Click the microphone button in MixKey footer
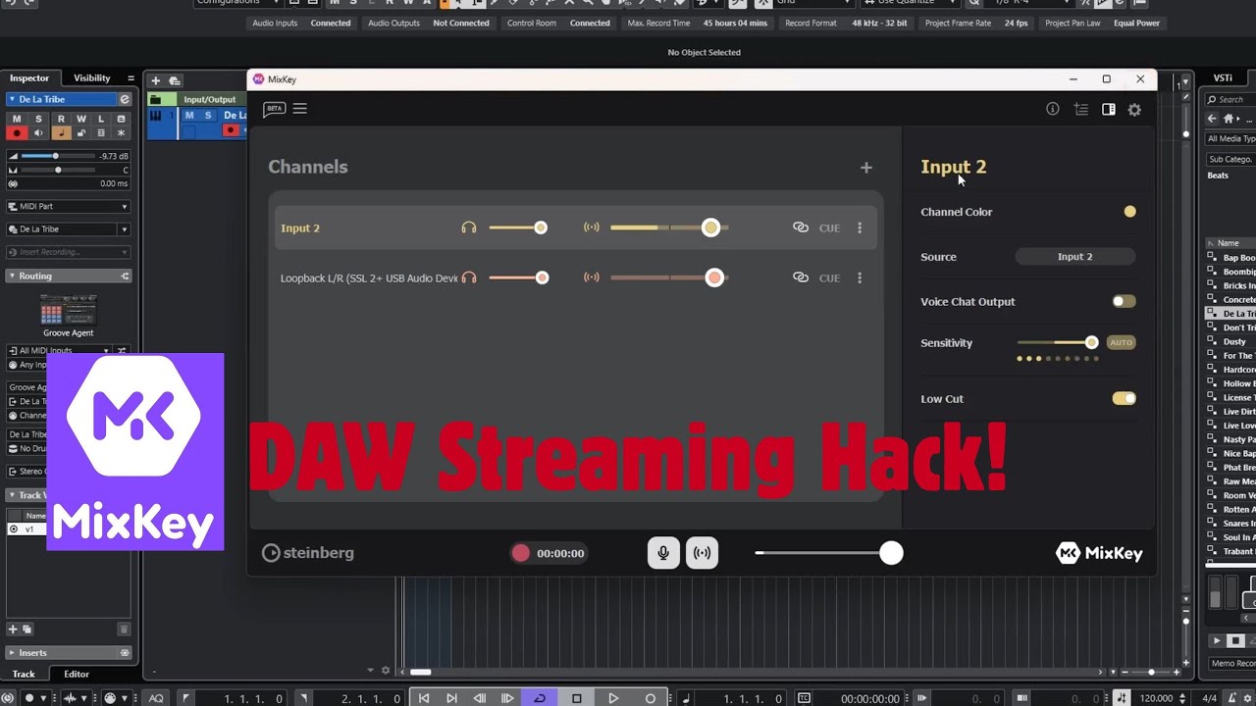The image size is (1256, 706). pos(663,553)
